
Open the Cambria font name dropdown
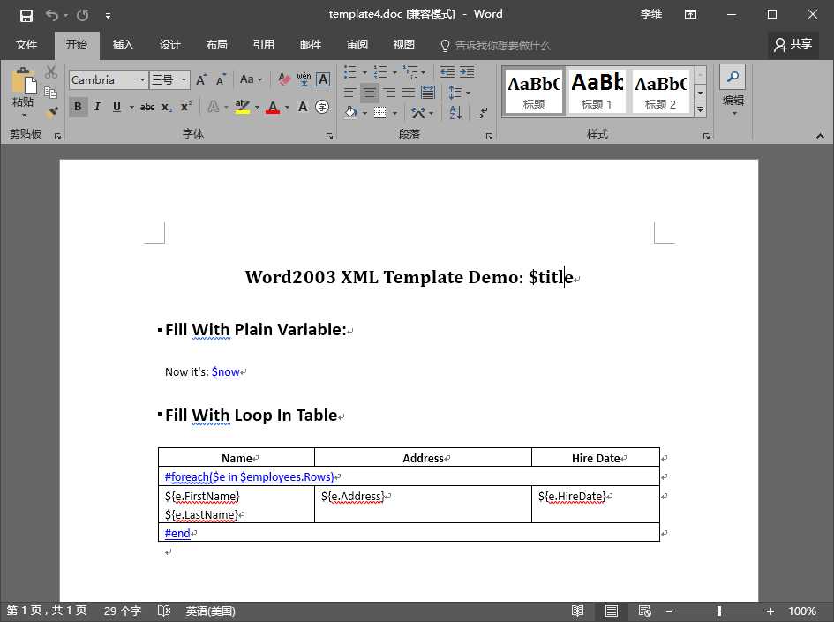point(143,79)
